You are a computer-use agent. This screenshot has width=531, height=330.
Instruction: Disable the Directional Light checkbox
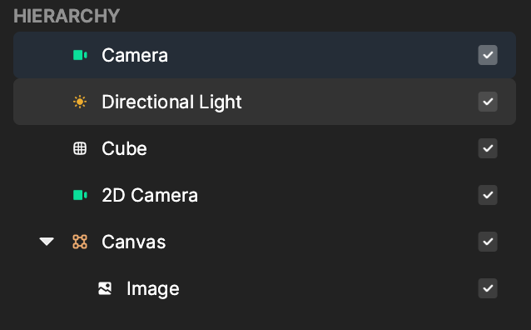(x=488, y=102)
